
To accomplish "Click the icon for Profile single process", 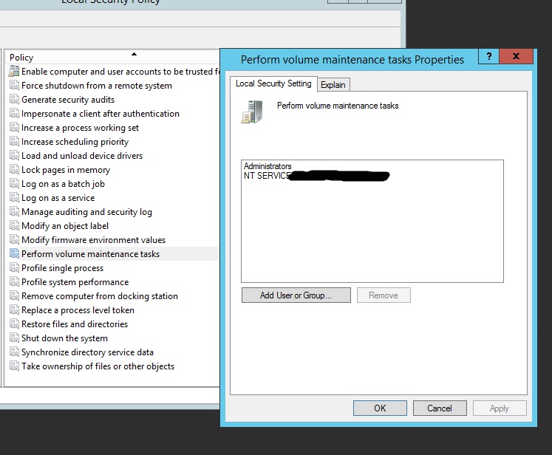I will tap(14, 268).
